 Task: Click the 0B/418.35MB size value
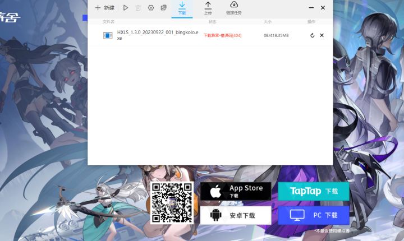pos(276,35)
